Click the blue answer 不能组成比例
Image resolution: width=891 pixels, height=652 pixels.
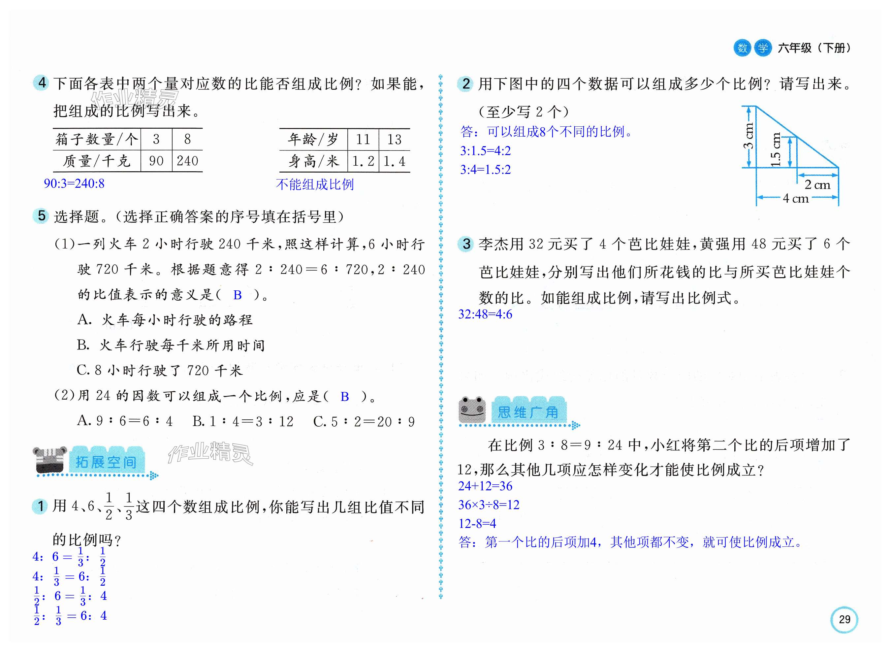pos(315,184)
